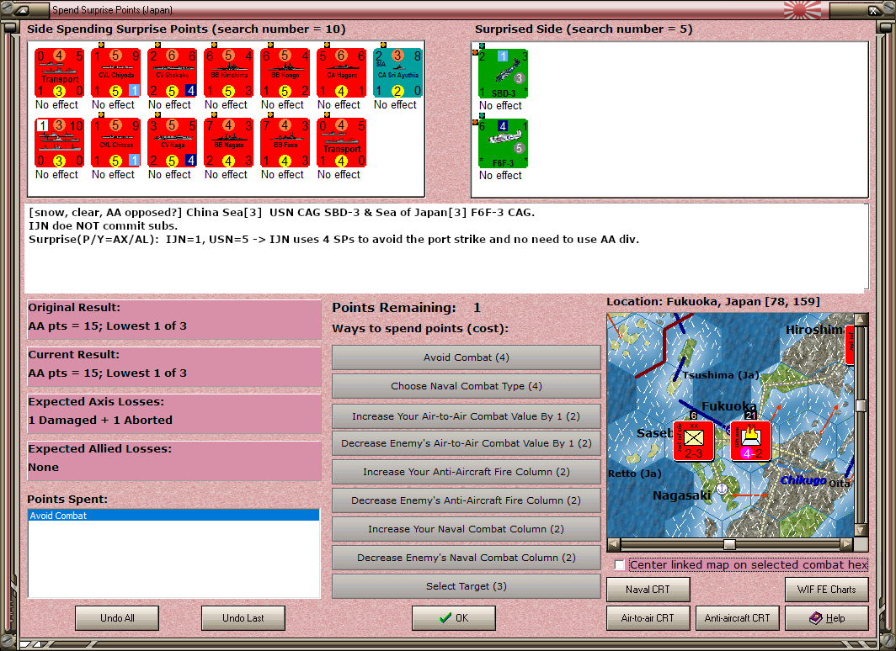
Task: Select the 2-3 unit counter on the map
Action: pyautogui.click(x=694, y=441)
